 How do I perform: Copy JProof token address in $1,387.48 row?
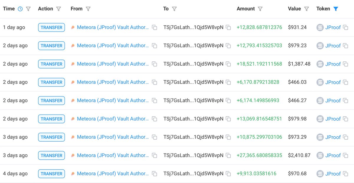[x=345, y=64]
